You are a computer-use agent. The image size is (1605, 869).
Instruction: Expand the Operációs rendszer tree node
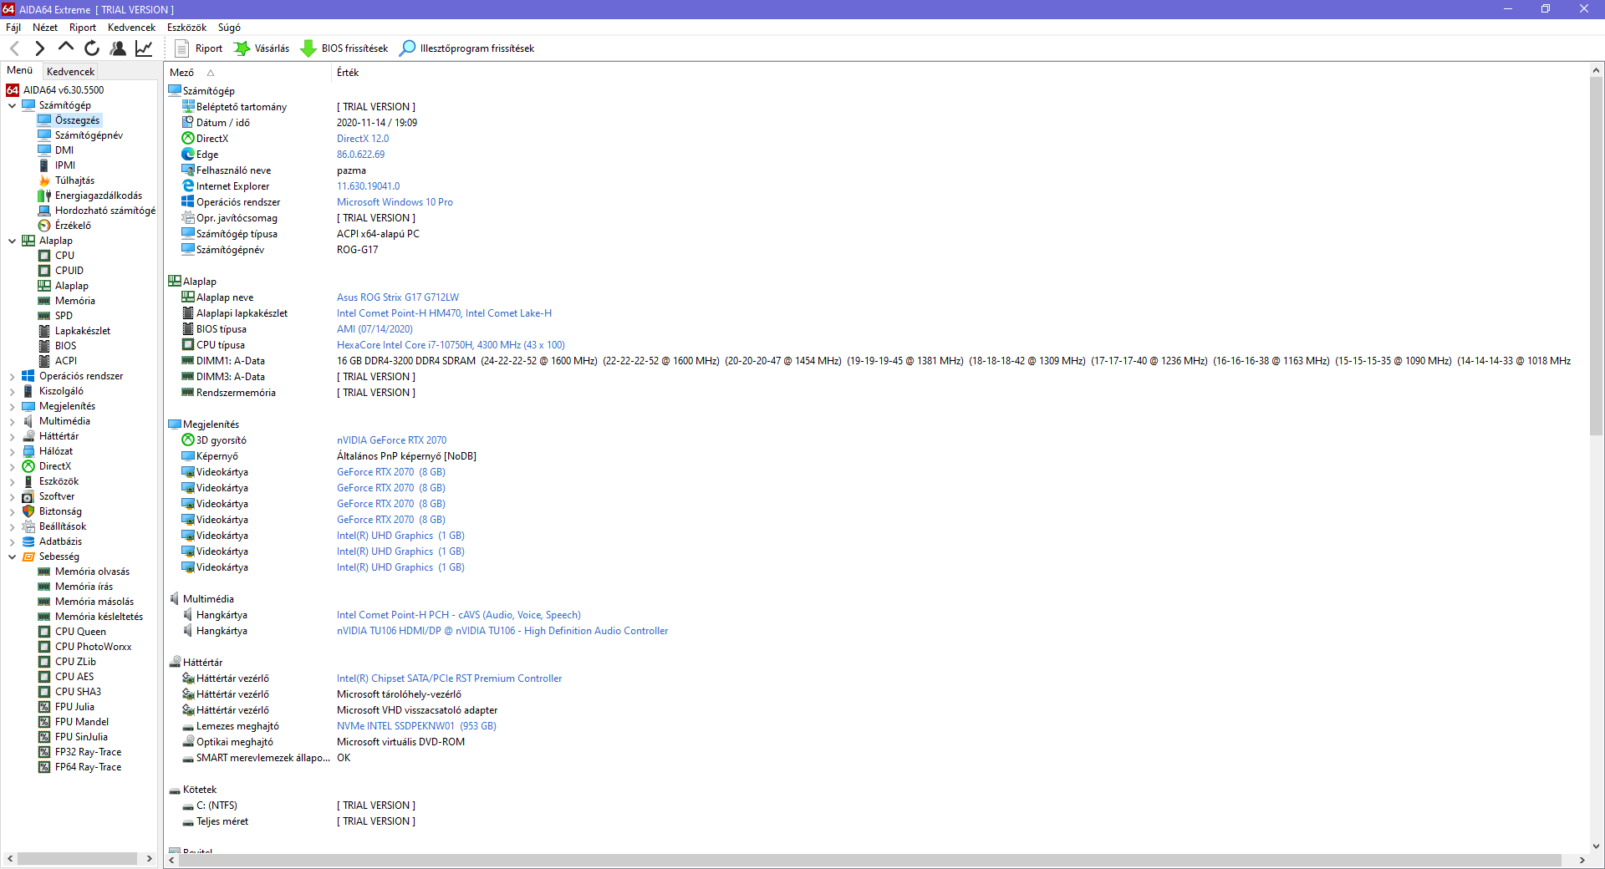point(12,376)
